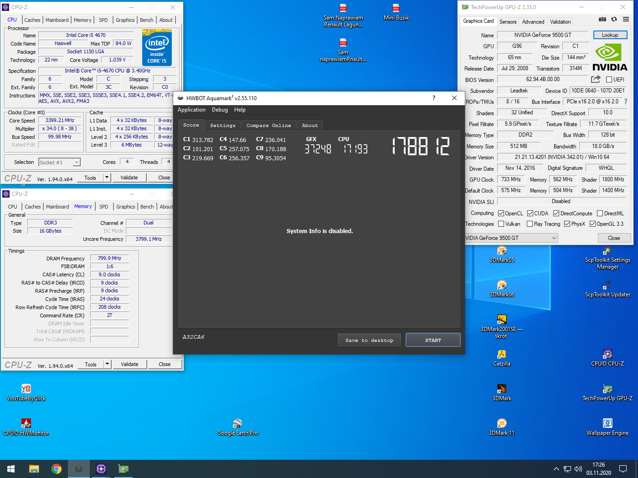Open Wallpaper Engine desktop icon

607,427
